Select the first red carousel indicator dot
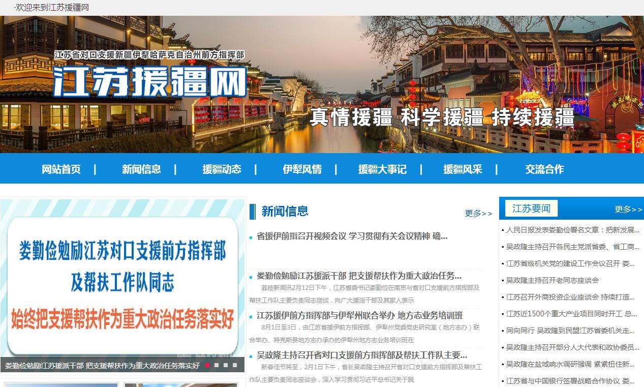 click(207, 365)
